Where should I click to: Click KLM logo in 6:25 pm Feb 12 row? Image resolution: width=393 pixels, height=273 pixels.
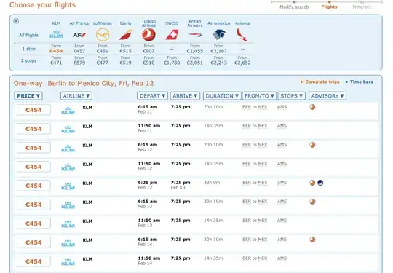[68, 186]
